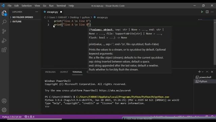
Task: Click the warnings count status icon
Action: tap(32, 117)
